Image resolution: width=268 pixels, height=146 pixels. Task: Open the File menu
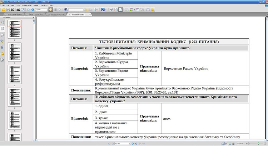pos(3,5)
